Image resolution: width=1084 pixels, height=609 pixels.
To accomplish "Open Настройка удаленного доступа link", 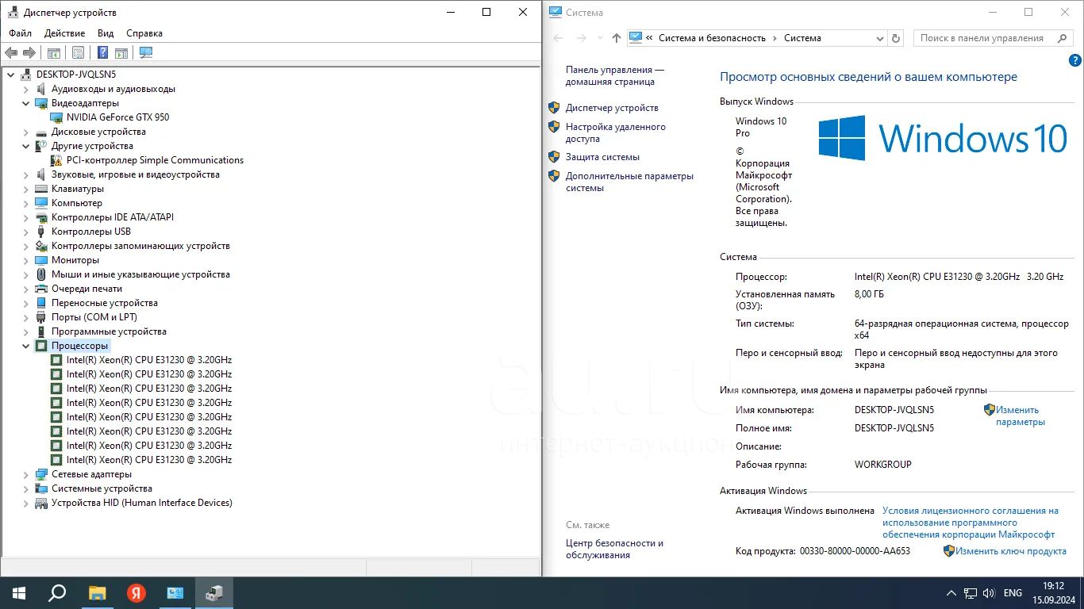I will (616, 132).
